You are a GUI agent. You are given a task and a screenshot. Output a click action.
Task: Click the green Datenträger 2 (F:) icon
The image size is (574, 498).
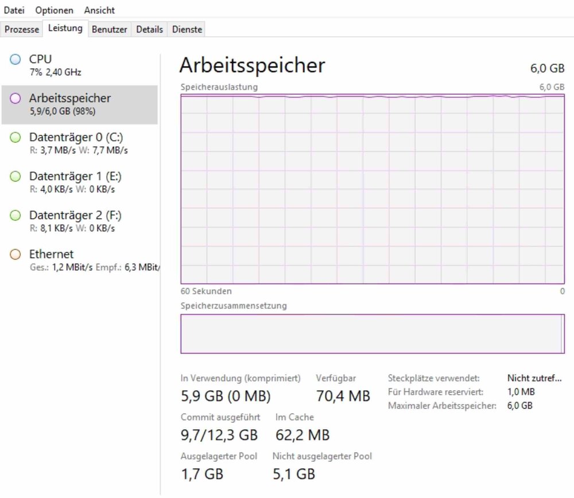click(15, 215)
